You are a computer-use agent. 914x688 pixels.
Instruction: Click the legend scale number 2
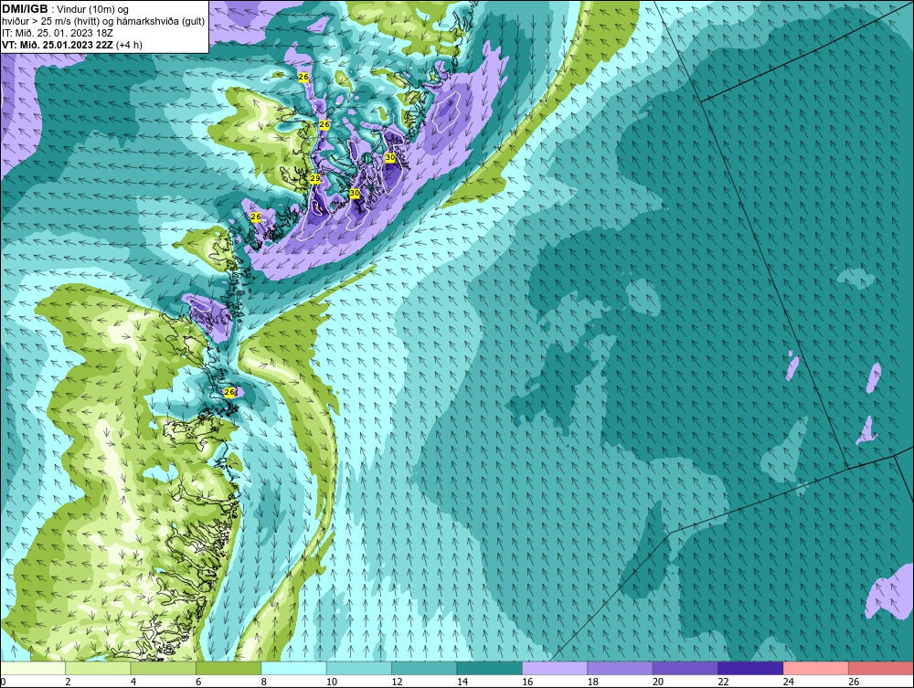[x=69, y=682]
